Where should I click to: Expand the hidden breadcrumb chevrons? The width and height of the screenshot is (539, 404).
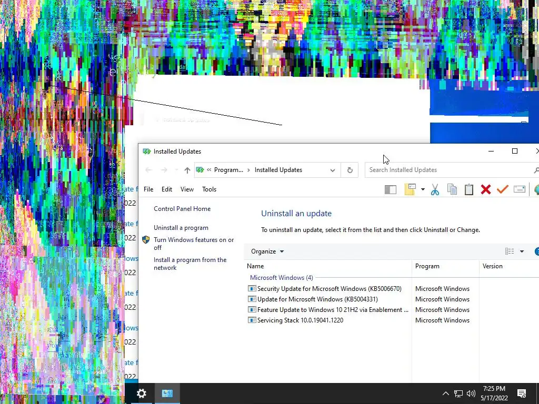pos(209,170)
